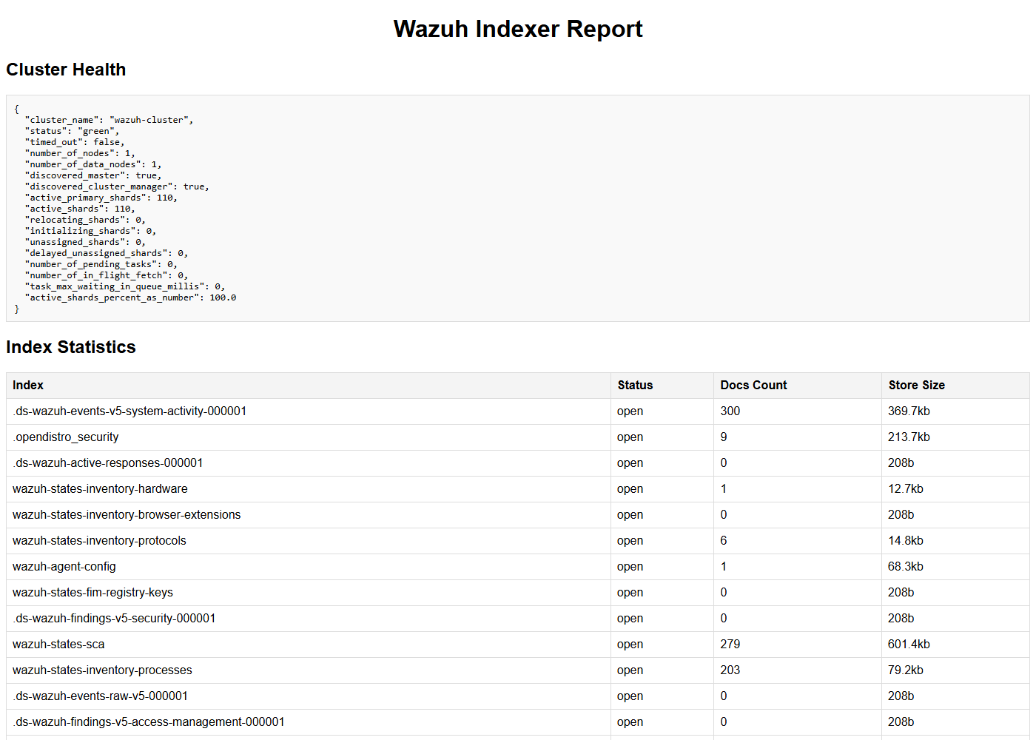Viewport: 1036px width, 740px height.
Task: Click open status for .opendistro_security
Action: [x=630, y=437]
